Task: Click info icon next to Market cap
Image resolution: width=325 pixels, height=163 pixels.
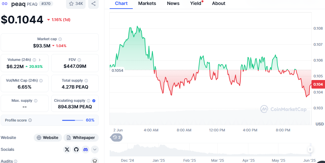Action: point(60,39)
